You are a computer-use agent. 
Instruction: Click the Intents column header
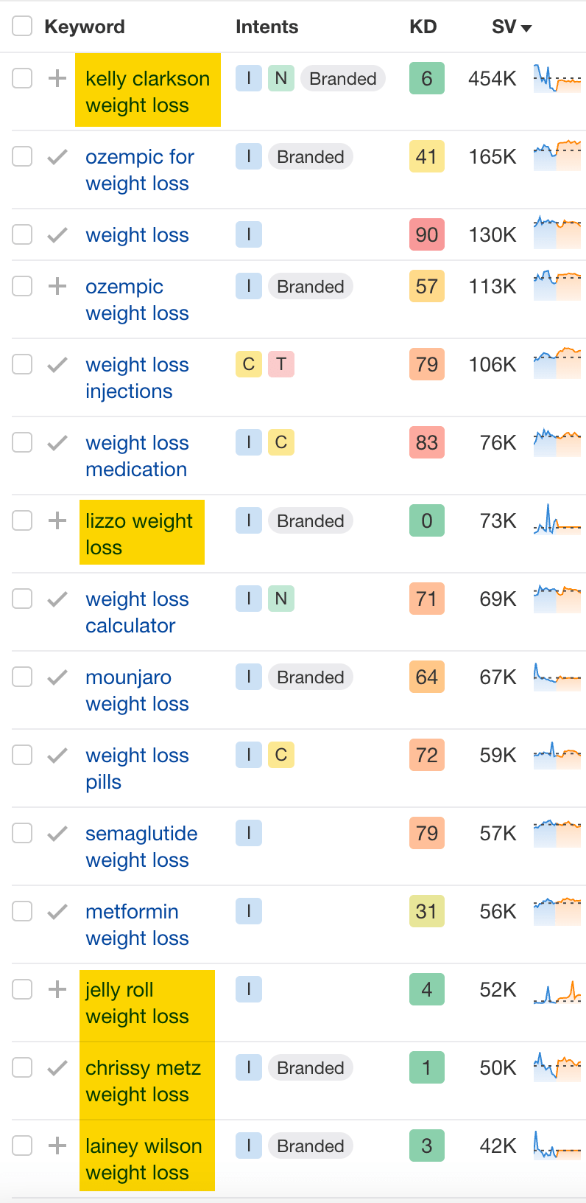(266, 27)
